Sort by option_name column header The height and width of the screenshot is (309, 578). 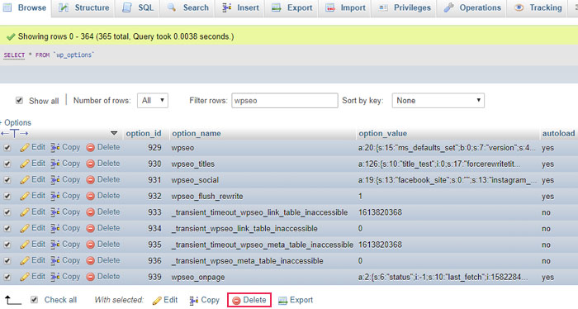click(197, 134)
